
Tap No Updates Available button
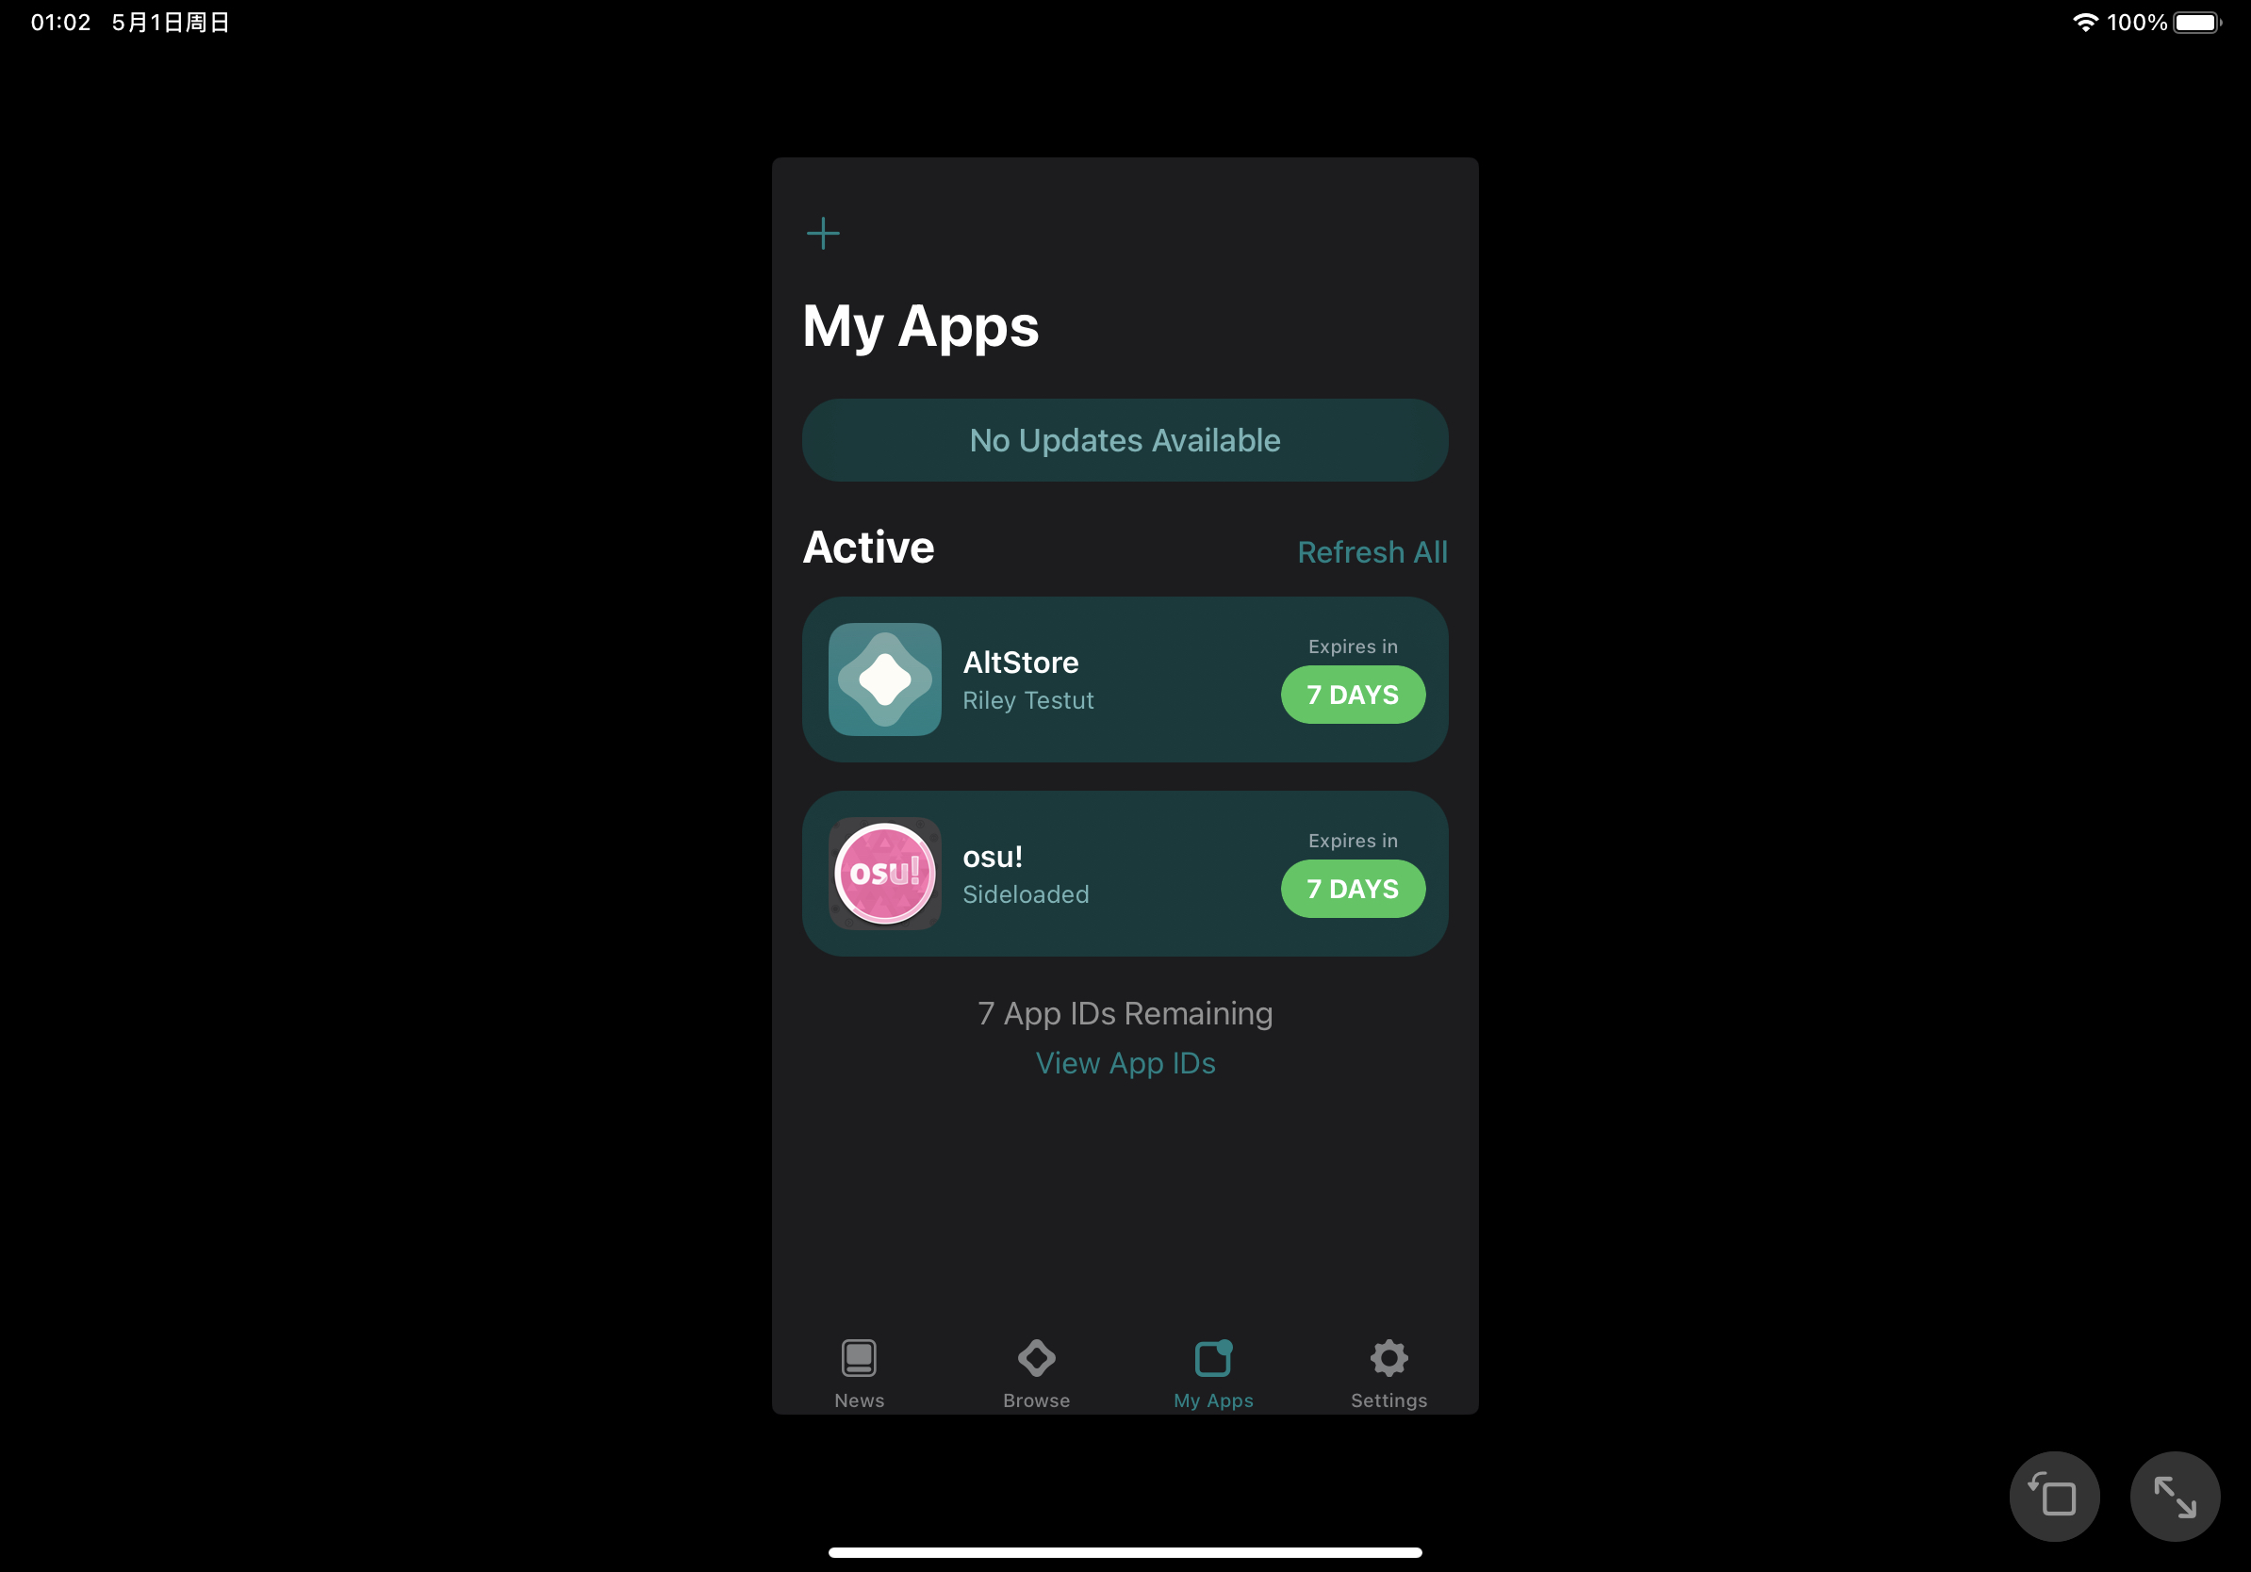click(x=1124, y=439)
